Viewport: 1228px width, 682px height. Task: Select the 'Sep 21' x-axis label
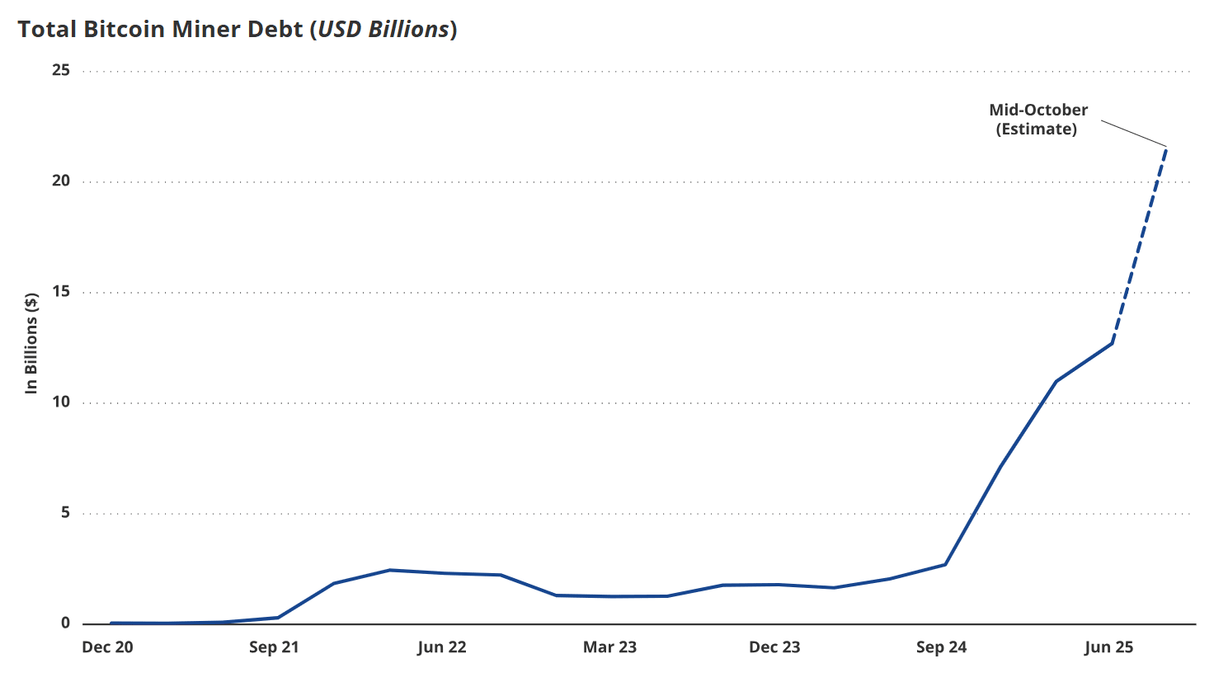(x=274, y=647)
